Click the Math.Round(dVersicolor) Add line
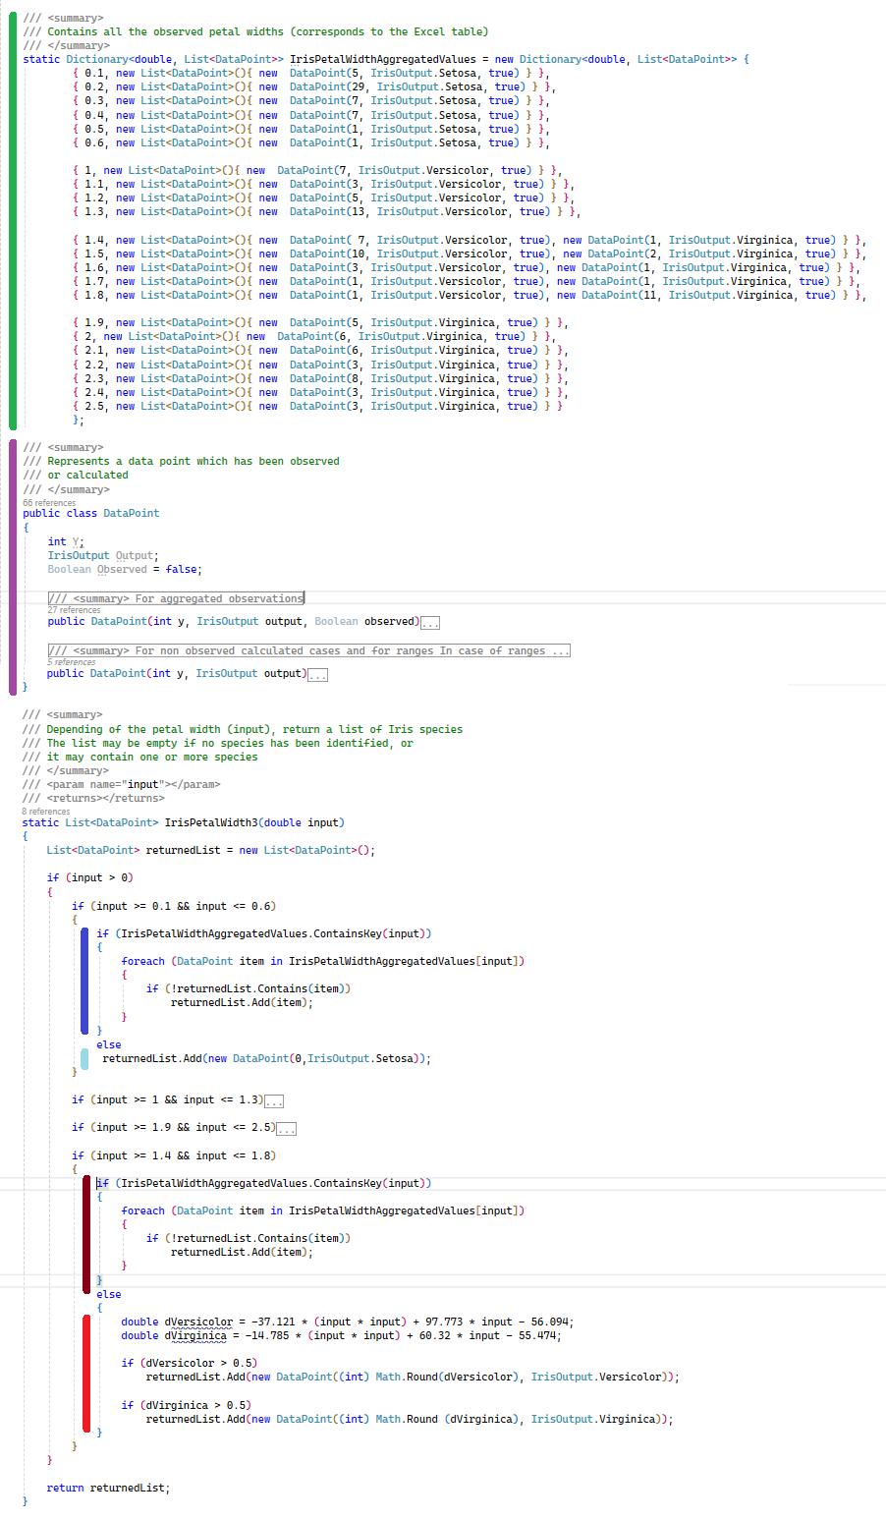This screenshot has width=886, height=1519. (x=413, y=1377)
